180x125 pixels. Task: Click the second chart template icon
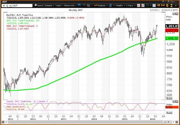point(143,5)
